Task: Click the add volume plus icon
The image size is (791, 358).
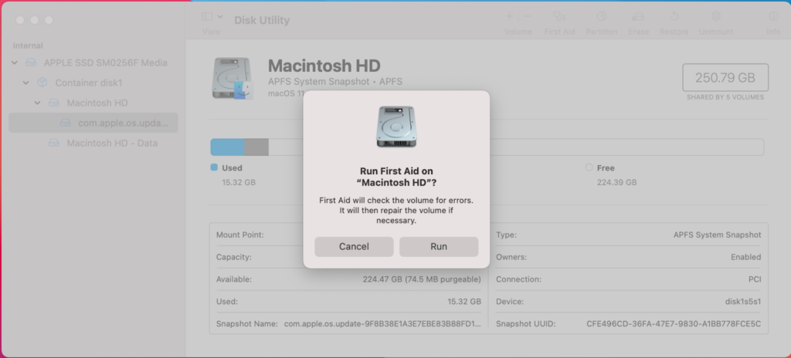Action: point(509,16)
